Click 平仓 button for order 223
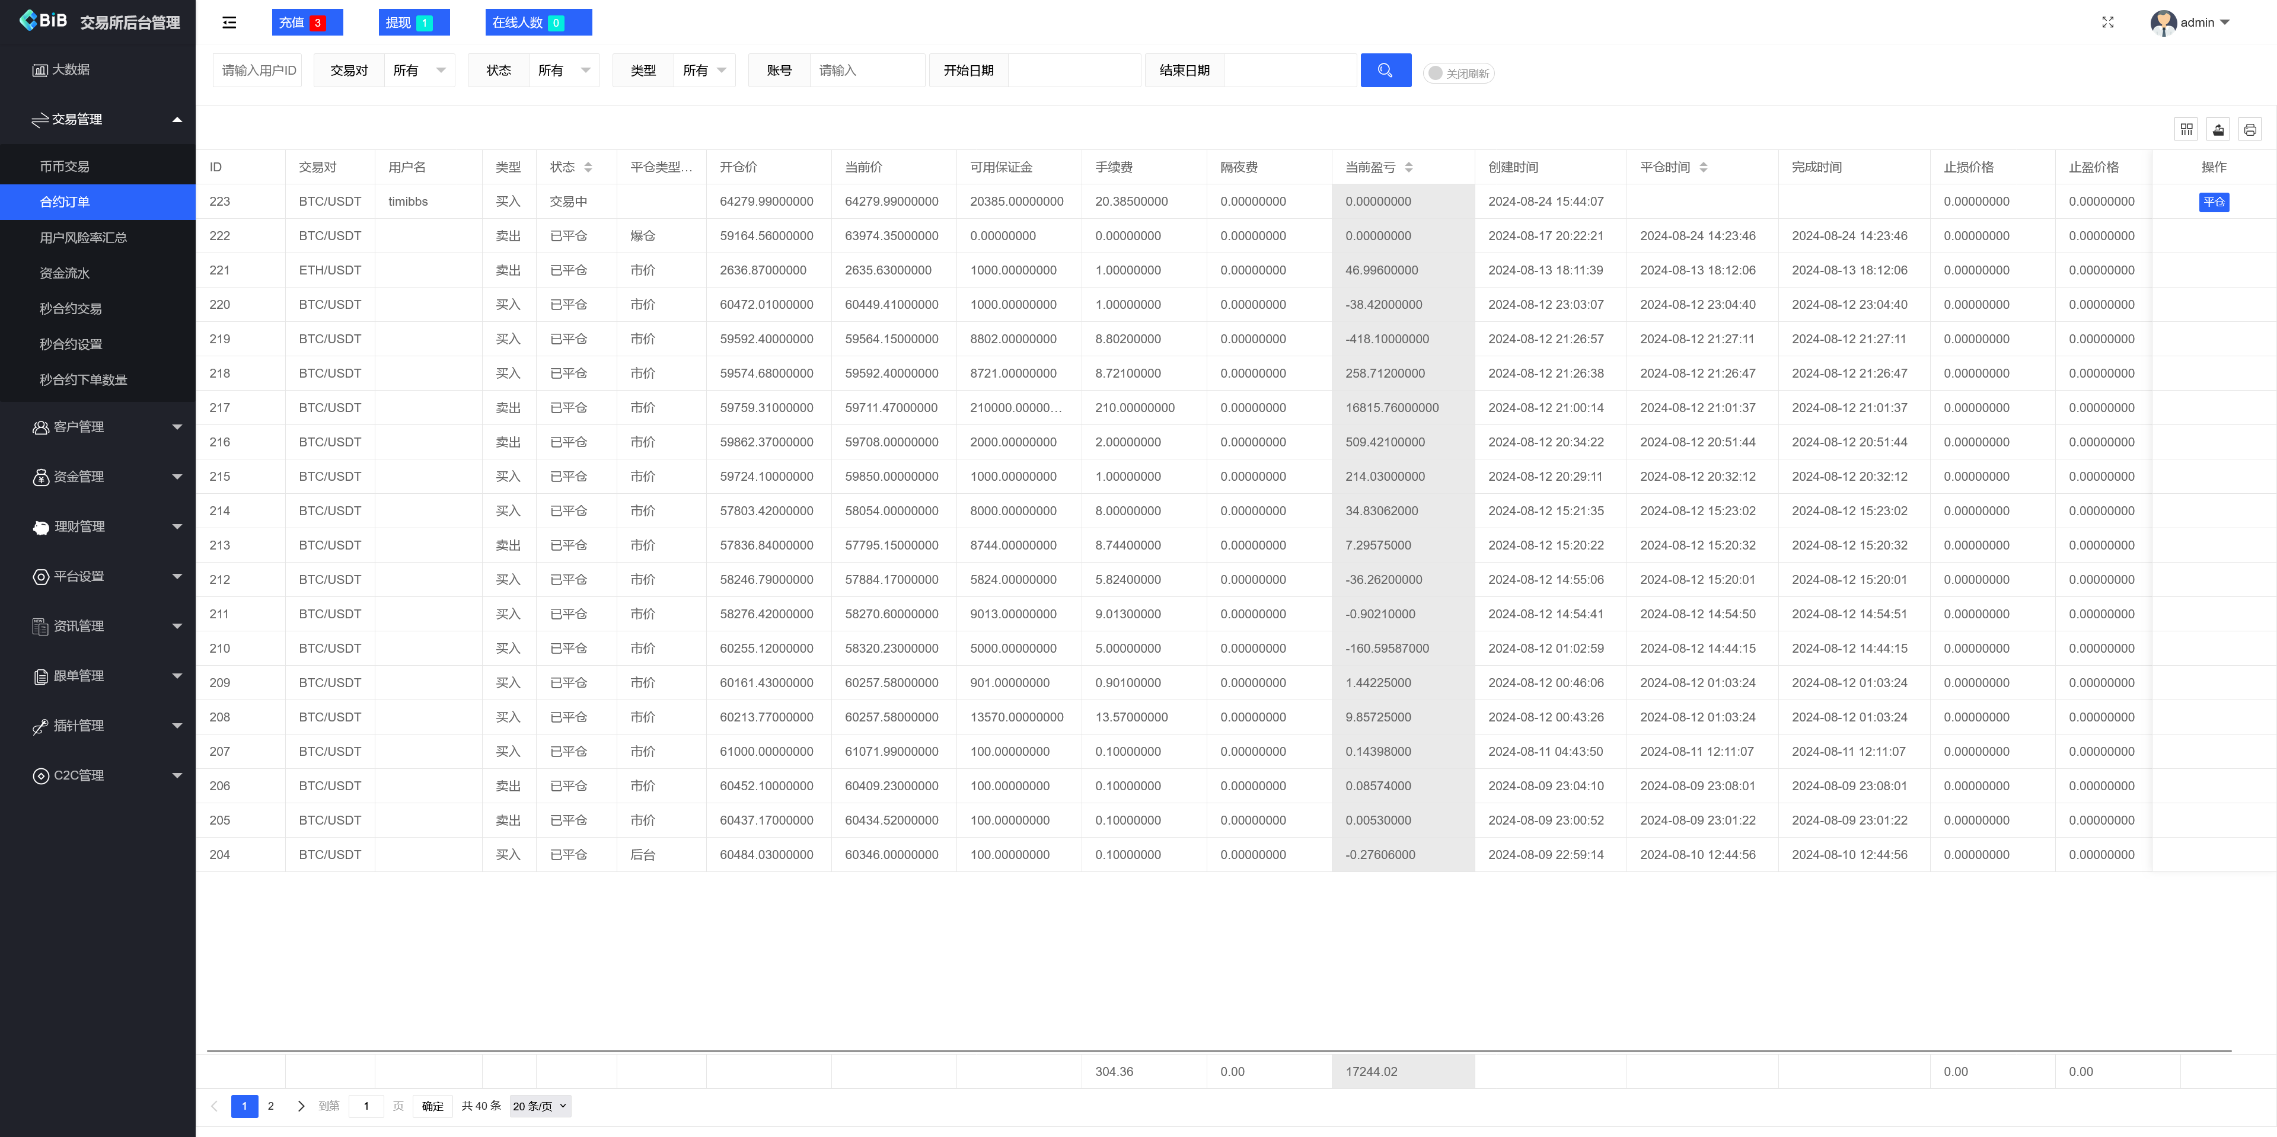This screenshot has height=1137, width=2277. pyautogui.click(x=2214, y=202)
